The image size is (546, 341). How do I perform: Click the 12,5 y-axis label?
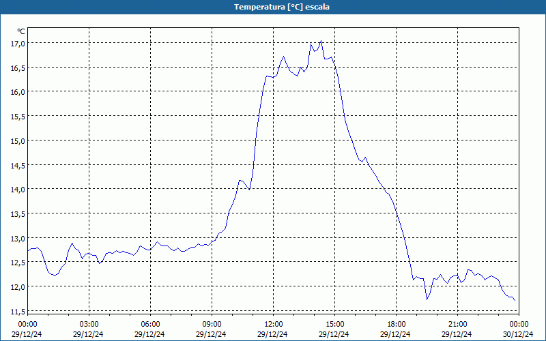pos(18,263)
